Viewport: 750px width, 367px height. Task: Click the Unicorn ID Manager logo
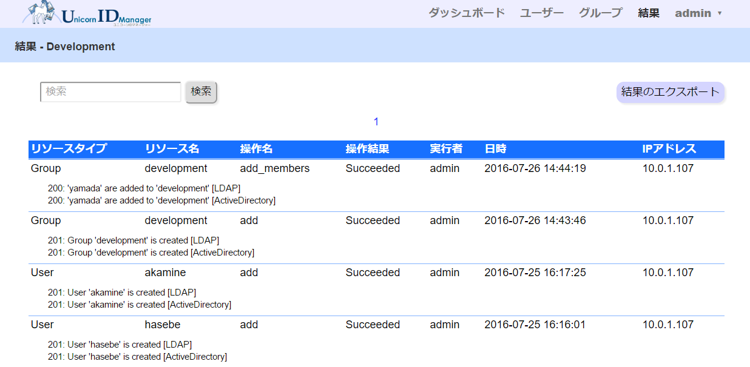coord(87,15)
